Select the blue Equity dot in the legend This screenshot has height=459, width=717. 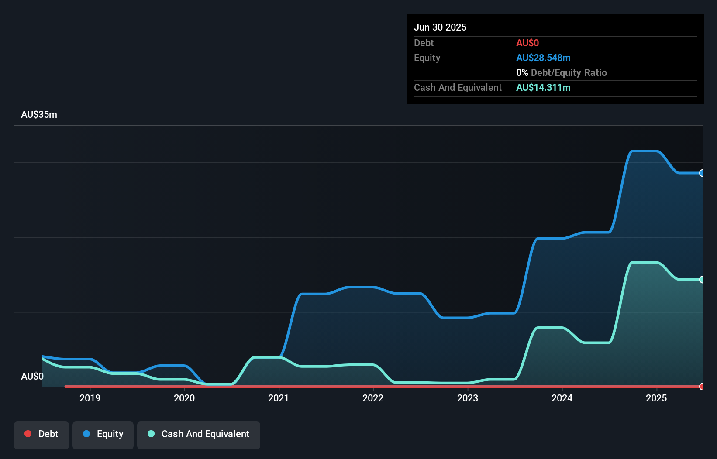pos(87,434)
